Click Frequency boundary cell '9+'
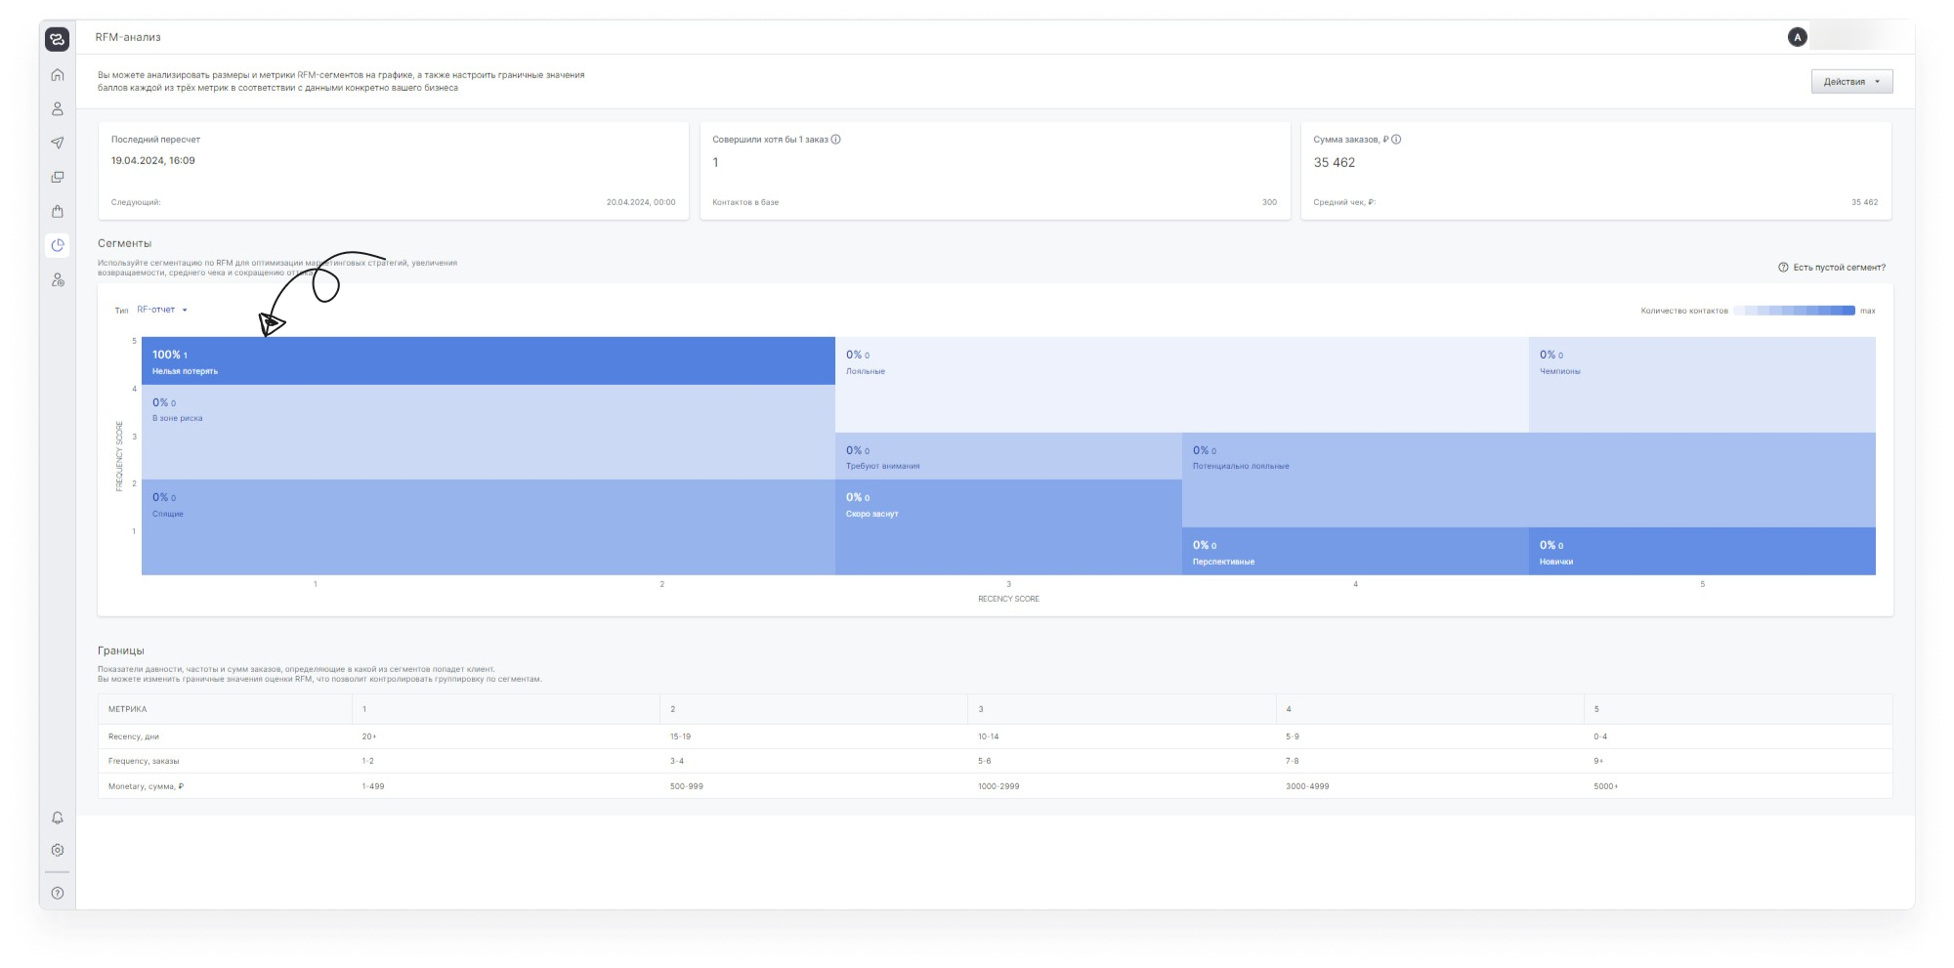 tap(1598, 761)
